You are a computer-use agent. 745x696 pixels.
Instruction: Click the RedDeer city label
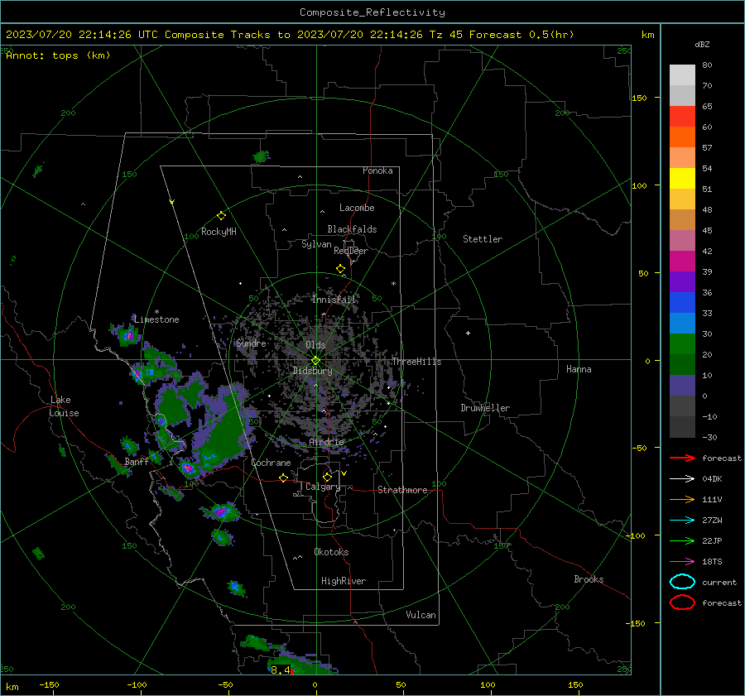(x=351, y=251)
